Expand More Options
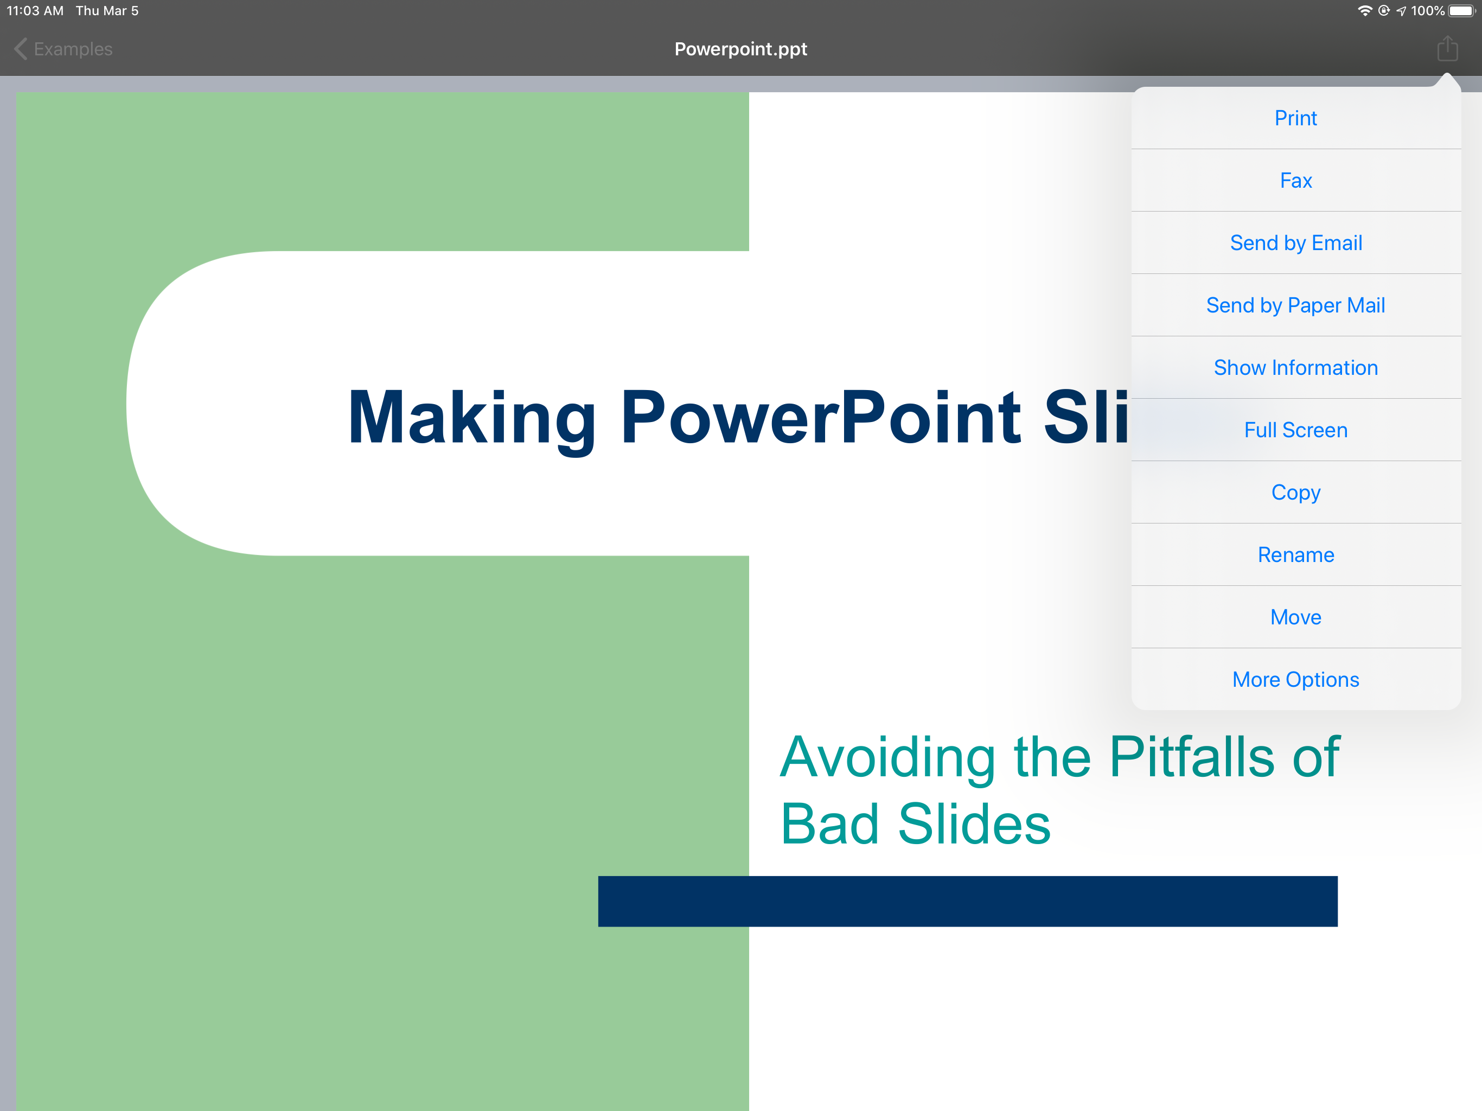Viewport: 1482px width, 1111px height. pyautogui.click(x=1295, y=679)
